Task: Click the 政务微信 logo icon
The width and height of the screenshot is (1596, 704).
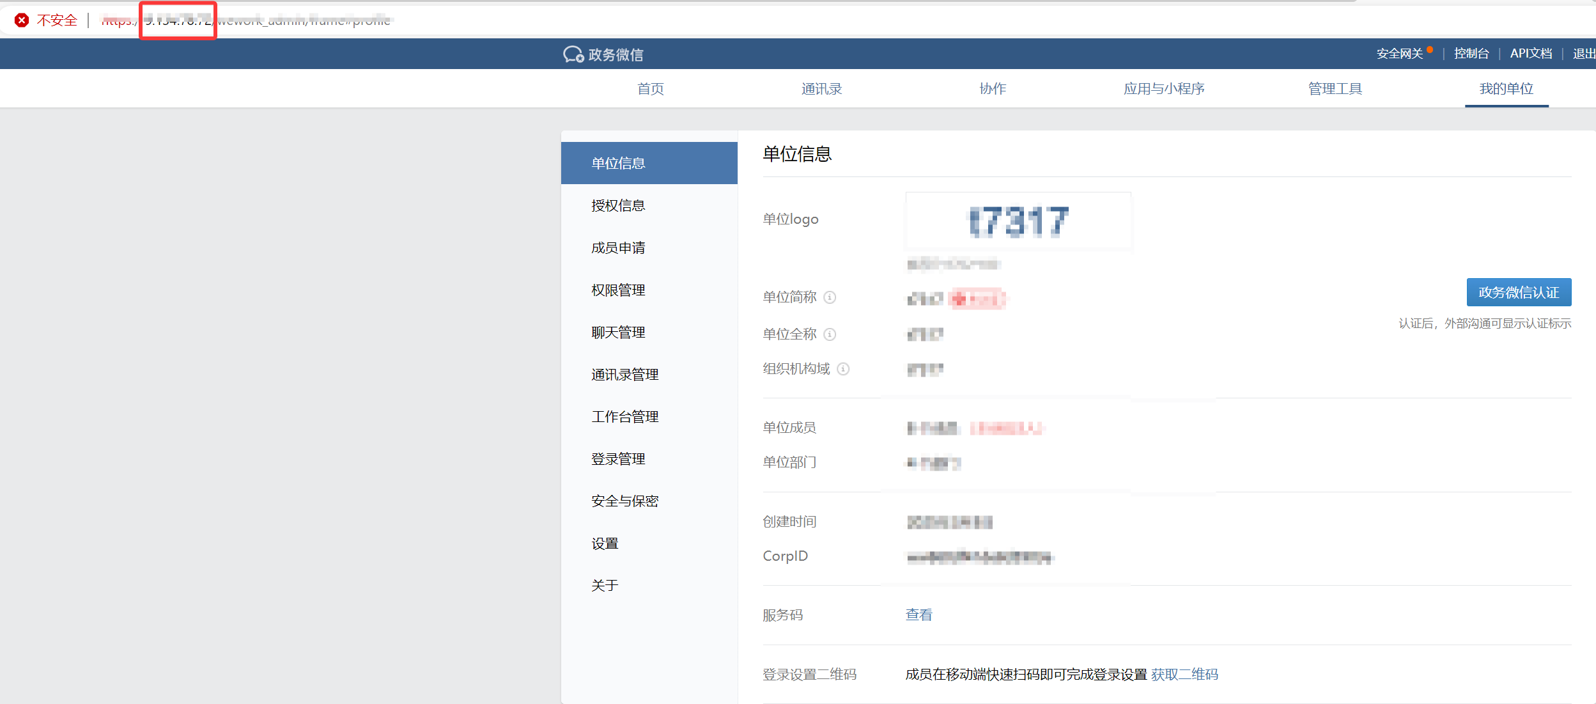Action: (573, 55)
